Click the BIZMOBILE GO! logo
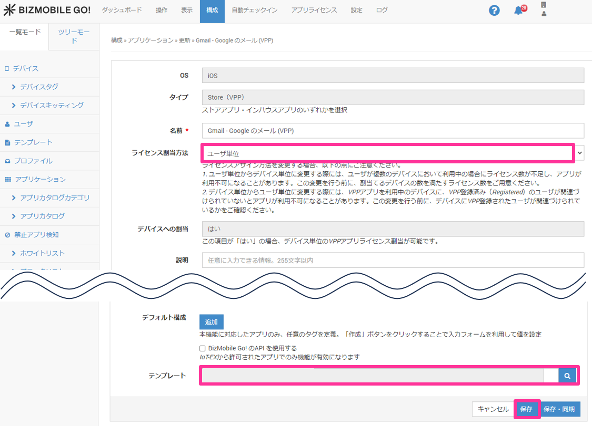 [47, 11]
